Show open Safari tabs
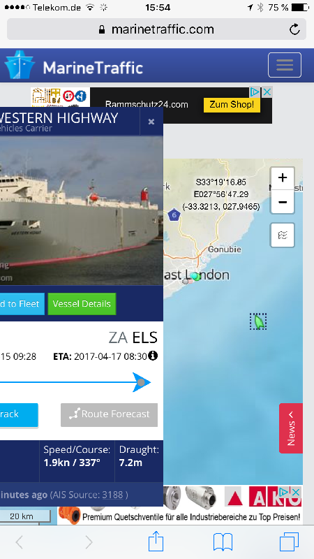 289,542
